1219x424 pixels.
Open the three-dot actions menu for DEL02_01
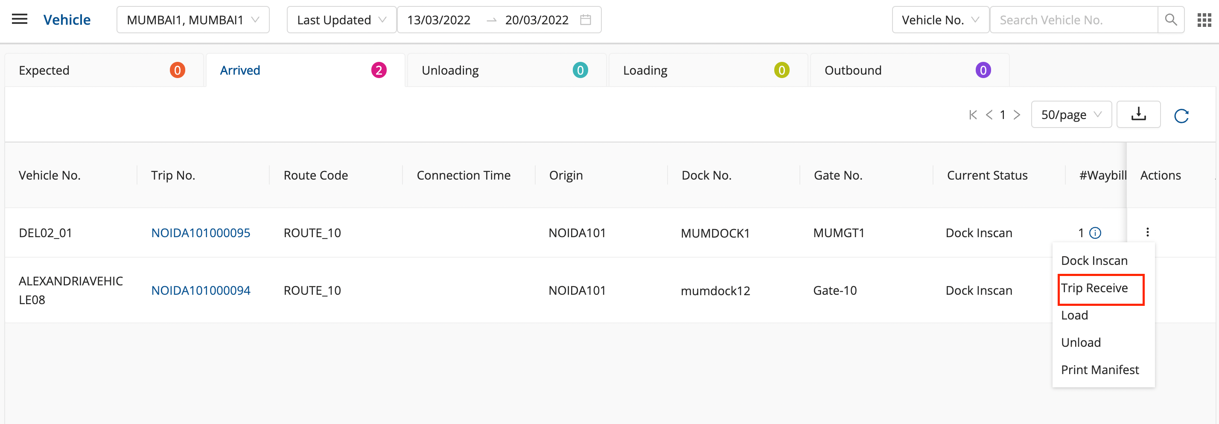(1148, 232)
